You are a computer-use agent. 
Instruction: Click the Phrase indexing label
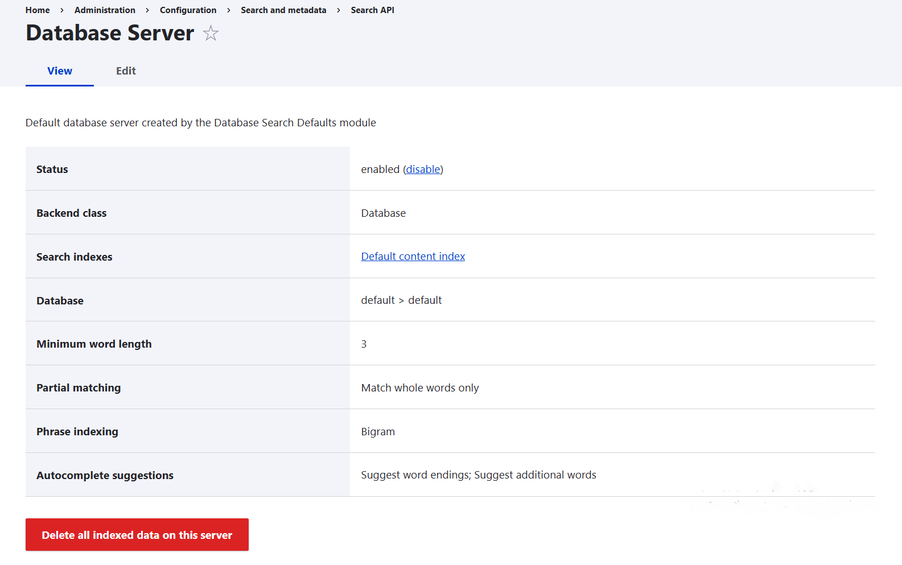pyautogui.click(x=77, y=432)
